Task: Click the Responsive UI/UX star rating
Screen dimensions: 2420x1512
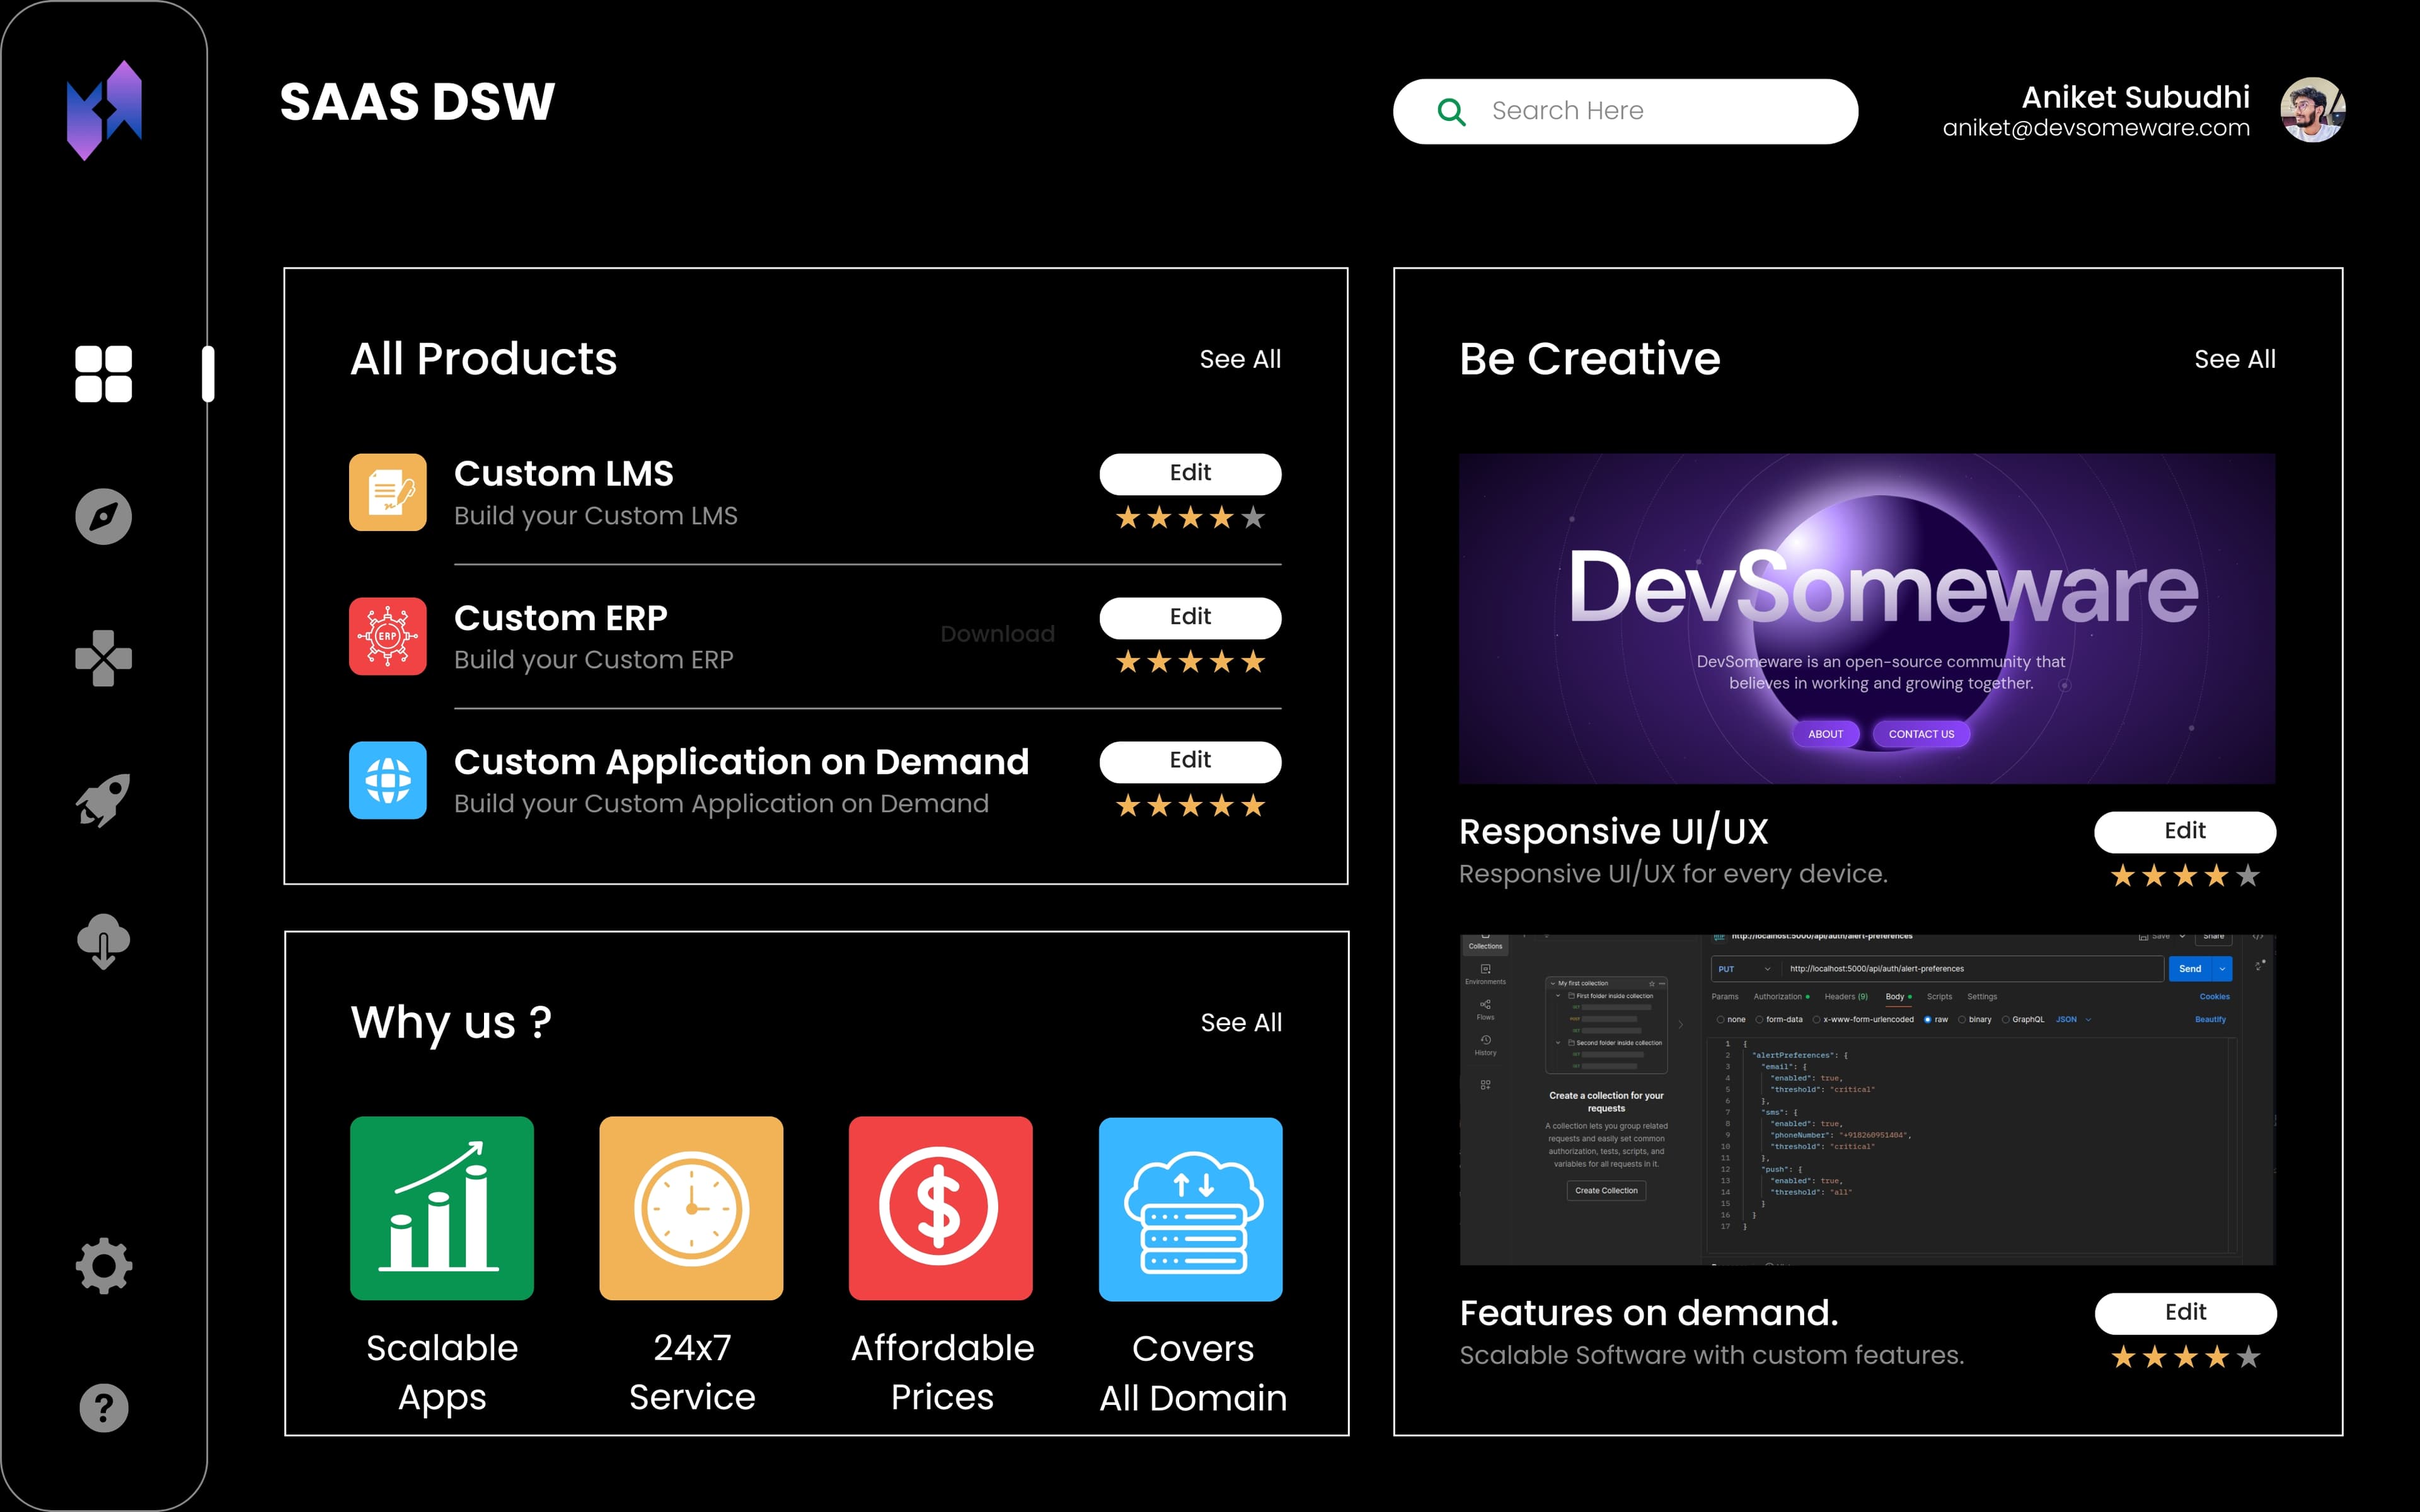Action: click(x=2185, y=876)
